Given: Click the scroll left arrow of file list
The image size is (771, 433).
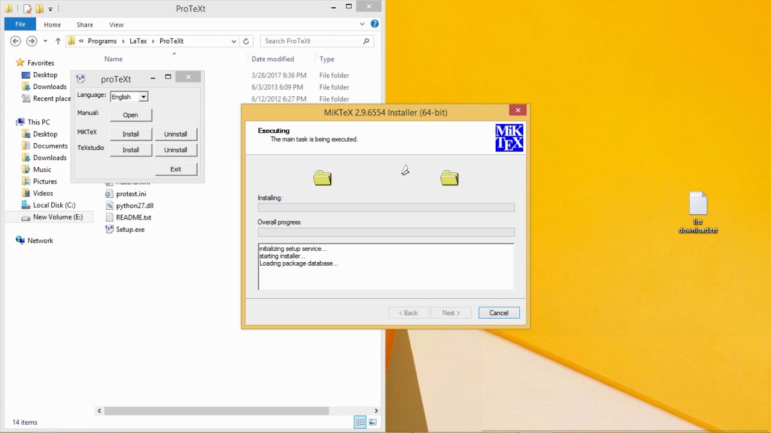Looking at the screenshot, I should click(99, 411).
